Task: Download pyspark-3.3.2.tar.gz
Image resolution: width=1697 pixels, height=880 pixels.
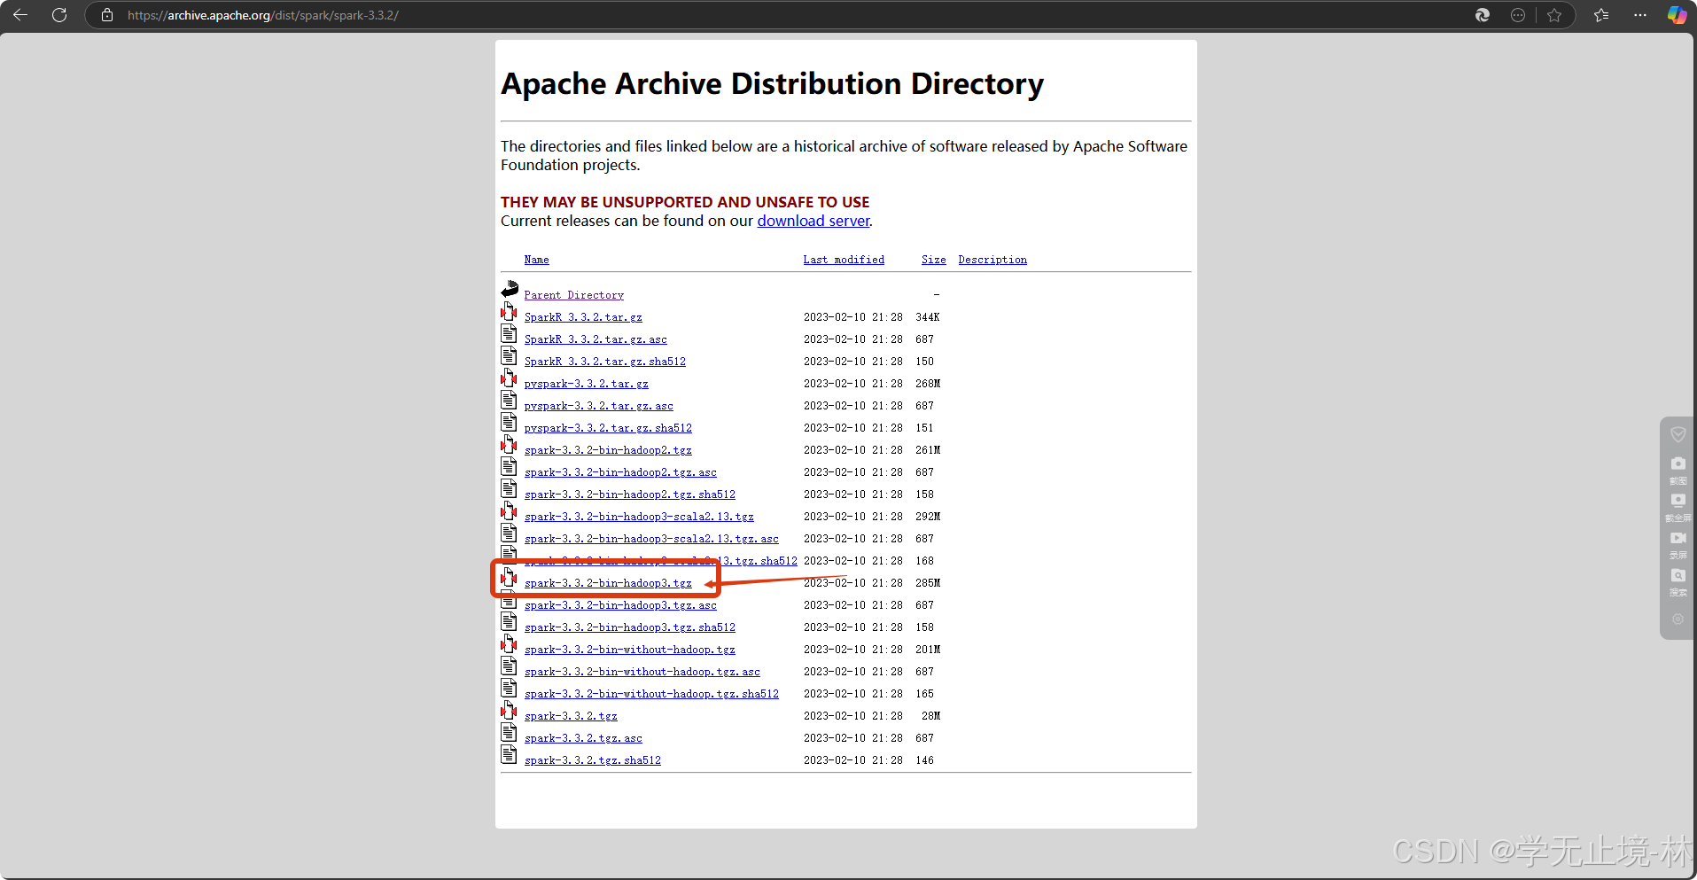Action: coord(586,384)
